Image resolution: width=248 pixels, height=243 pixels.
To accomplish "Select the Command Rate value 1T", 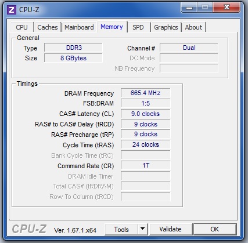I will [146, 165].
